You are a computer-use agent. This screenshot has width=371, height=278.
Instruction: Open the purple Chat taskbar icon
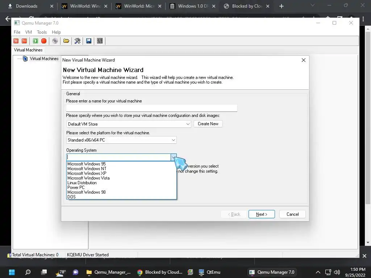coord(75,272)
